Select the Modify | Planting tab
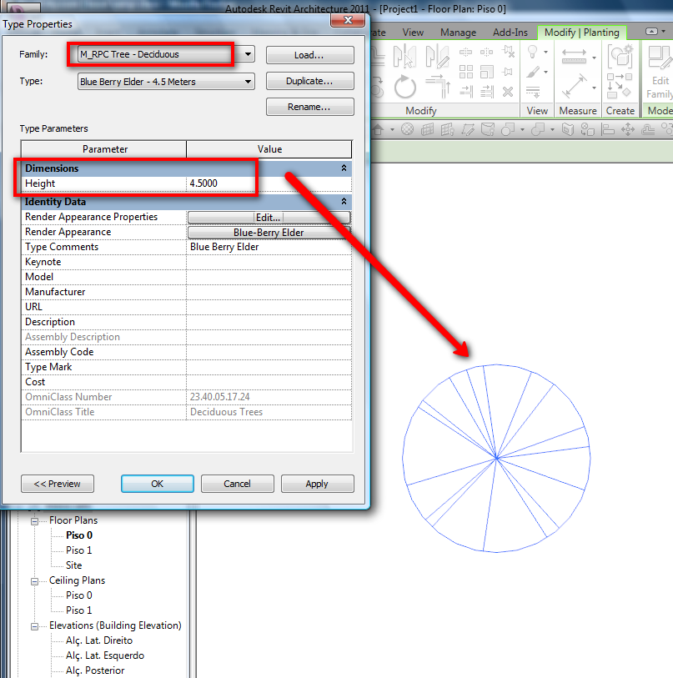The width and height of the screenshot is (673, 678). coord(582,33)
